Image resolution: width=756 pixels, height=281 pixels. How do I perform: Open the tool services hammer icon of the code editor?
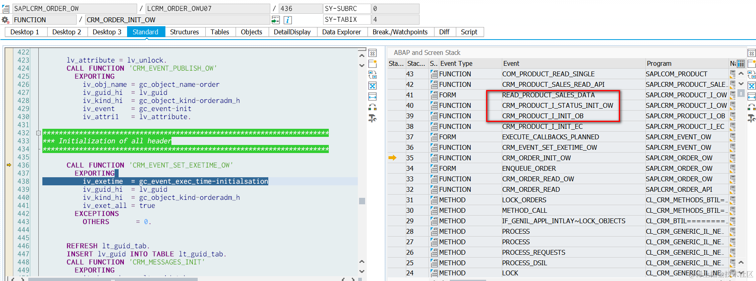pyautogui.click(x=373, y=118)
